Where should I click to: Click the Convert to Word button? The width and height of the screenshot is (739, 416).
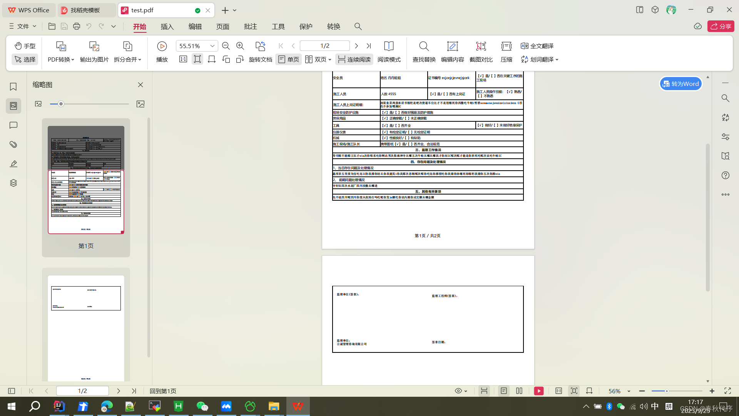coord(680,84)
